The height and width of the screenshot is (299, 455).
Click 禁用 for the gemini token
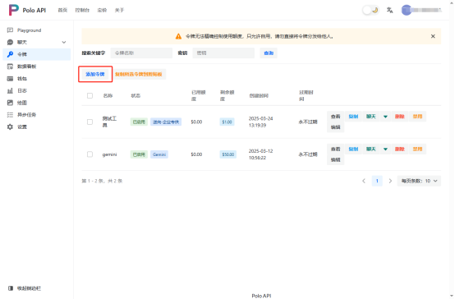[x=417, y=149]
